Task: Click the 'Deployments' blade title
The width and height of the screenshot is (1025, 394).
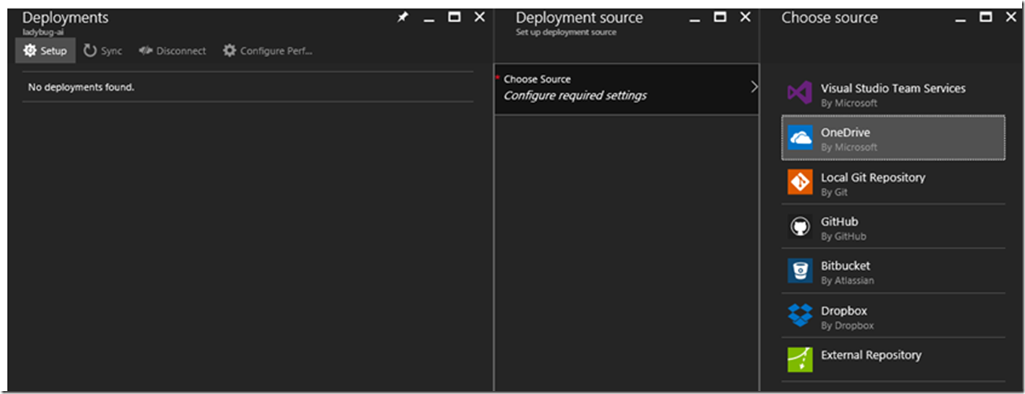Action: pyautogui.click(x=66, y=18)
